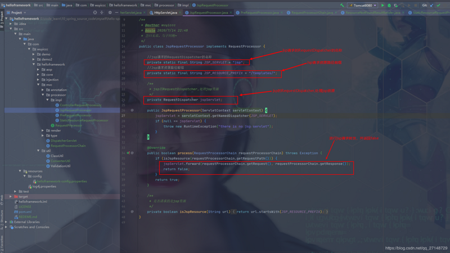Screen dimensions: 450x253
Task: Select Scratches and Consoles node
Action: click(x=29, y=227)
